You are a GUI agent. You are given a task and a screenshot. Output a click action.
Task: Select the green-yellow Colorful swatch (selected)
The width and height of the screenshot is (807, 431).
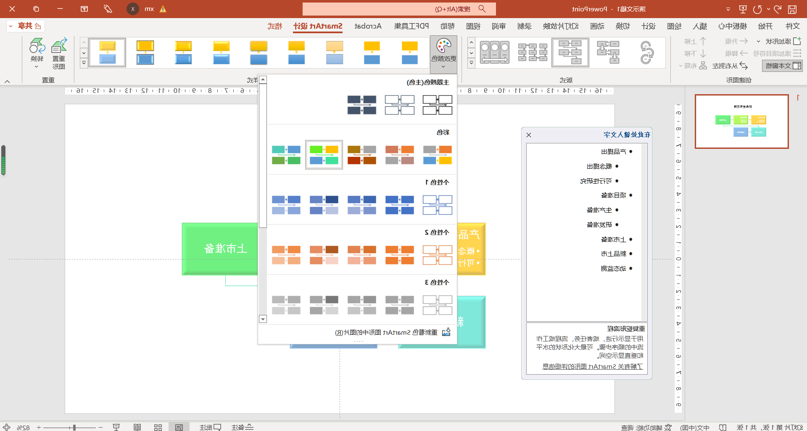tap(324, 155)
